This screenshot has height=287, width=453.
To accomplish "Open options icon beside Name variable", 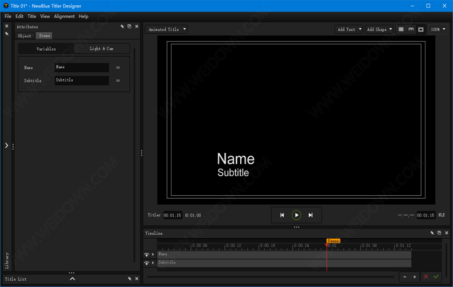I will [x=118, y=67].
